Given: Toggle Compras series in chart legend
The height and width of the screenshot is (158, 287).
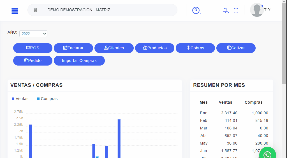Looking at the screenshot, I should coord(47,99).
